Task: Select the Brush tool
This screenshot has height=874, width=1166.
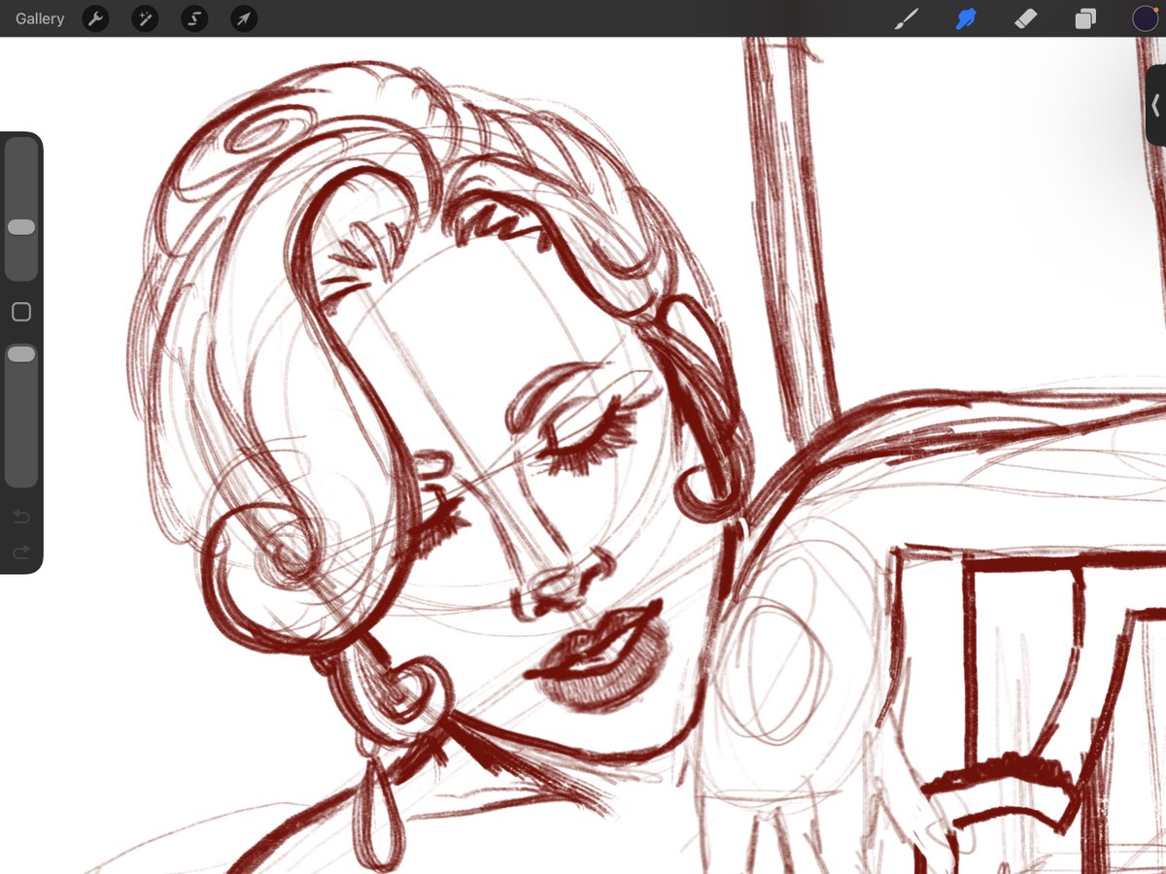Action: pos(907,18)
